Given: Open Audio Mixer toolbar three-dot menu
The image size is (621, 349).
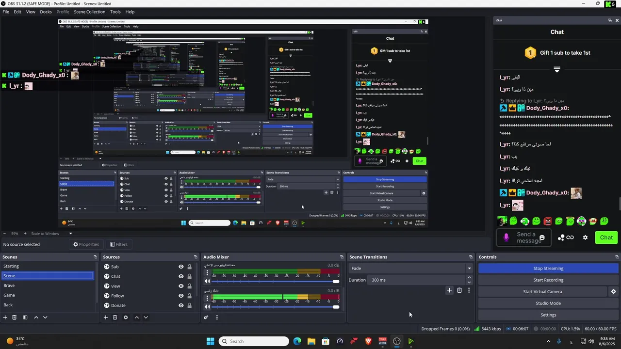Looking at the screenshot, I should tap(217, 317).
